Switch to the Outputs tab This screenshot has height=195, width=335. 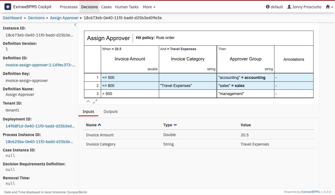pyautogui.click(x=111, y=111)
